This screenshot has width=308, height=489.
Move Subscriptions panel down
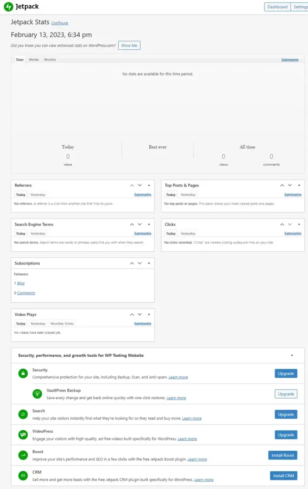point(140,263)
